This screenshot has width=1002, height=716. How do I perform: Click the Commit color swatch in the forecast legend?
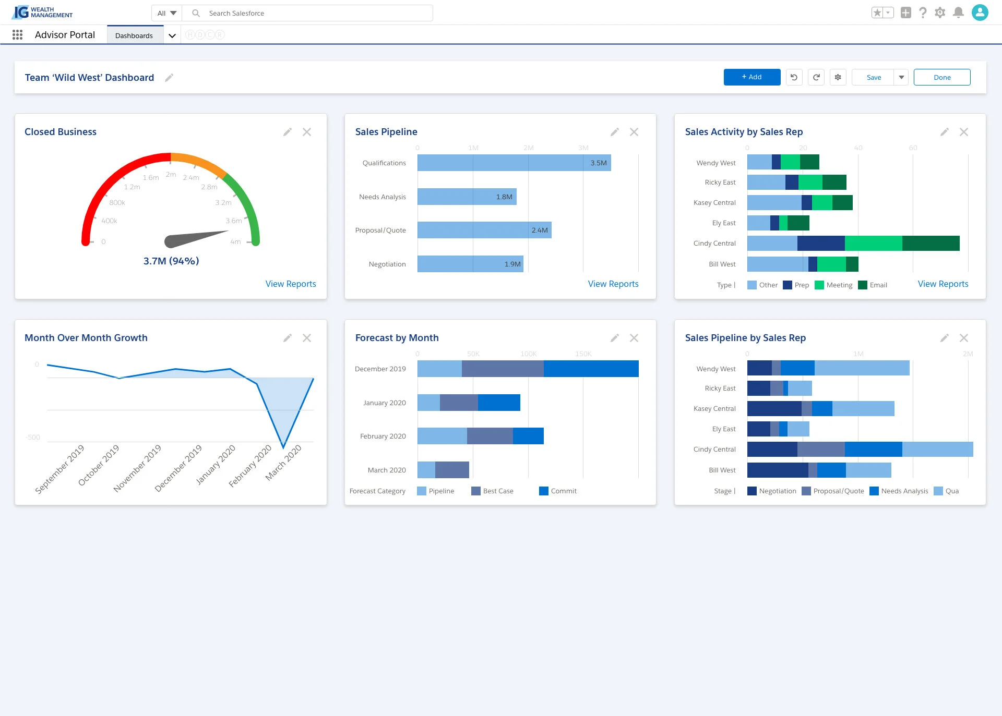point(543,491)
